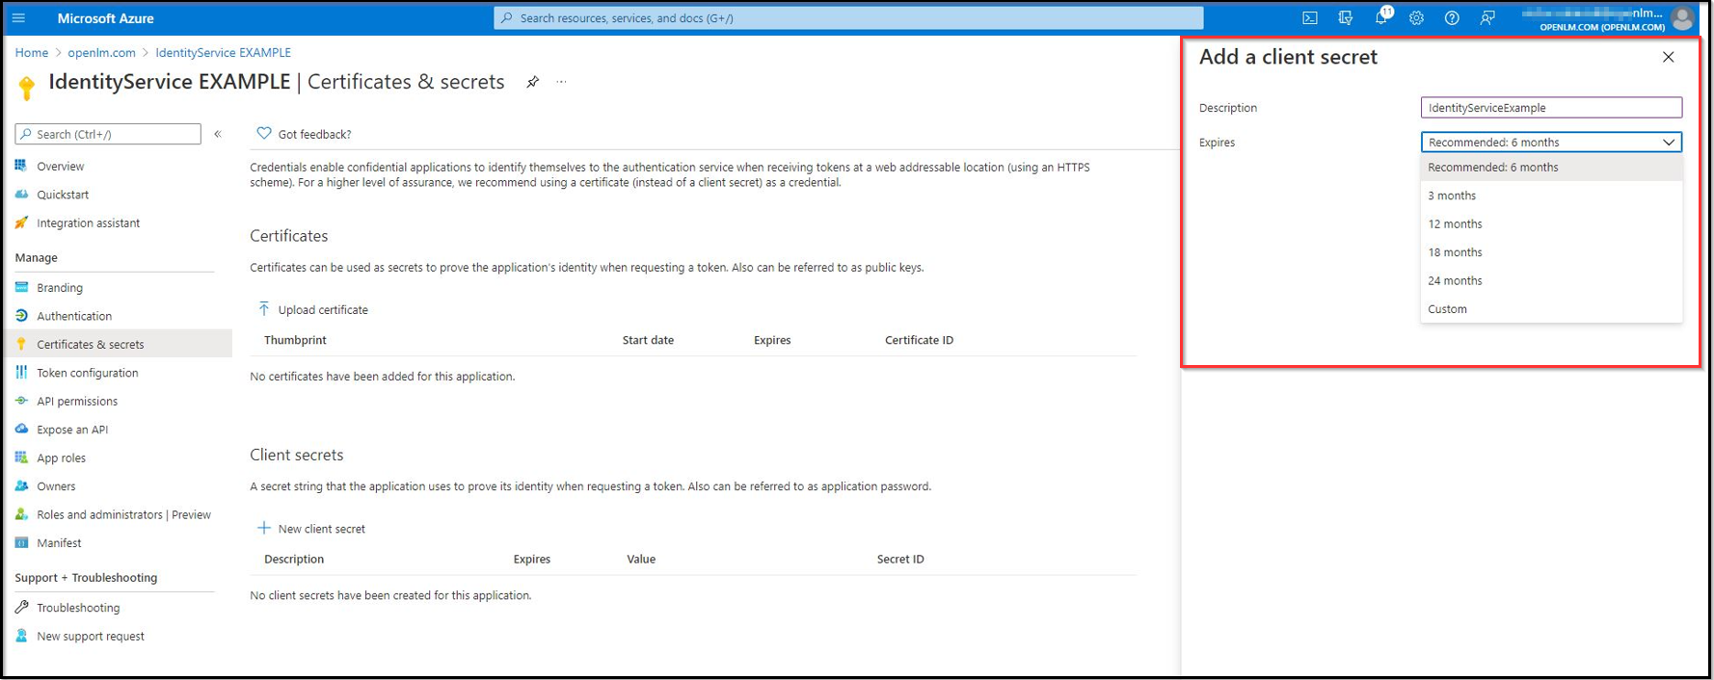Viewport: 1714px width, 680px height.
Task: Click the Description text field
Action: pyautogui.click(x=1550, y=108)
